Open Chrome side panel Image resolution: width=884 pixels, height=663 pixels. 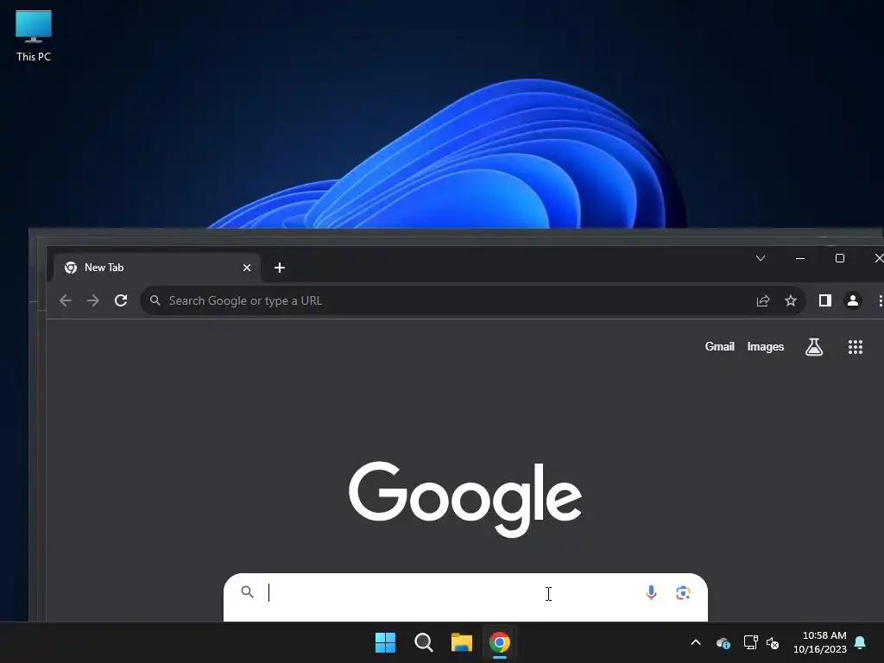824,300
